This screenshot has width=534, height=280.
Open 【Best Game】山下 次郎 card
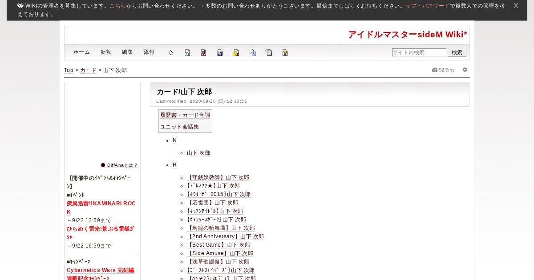point(218,245)
